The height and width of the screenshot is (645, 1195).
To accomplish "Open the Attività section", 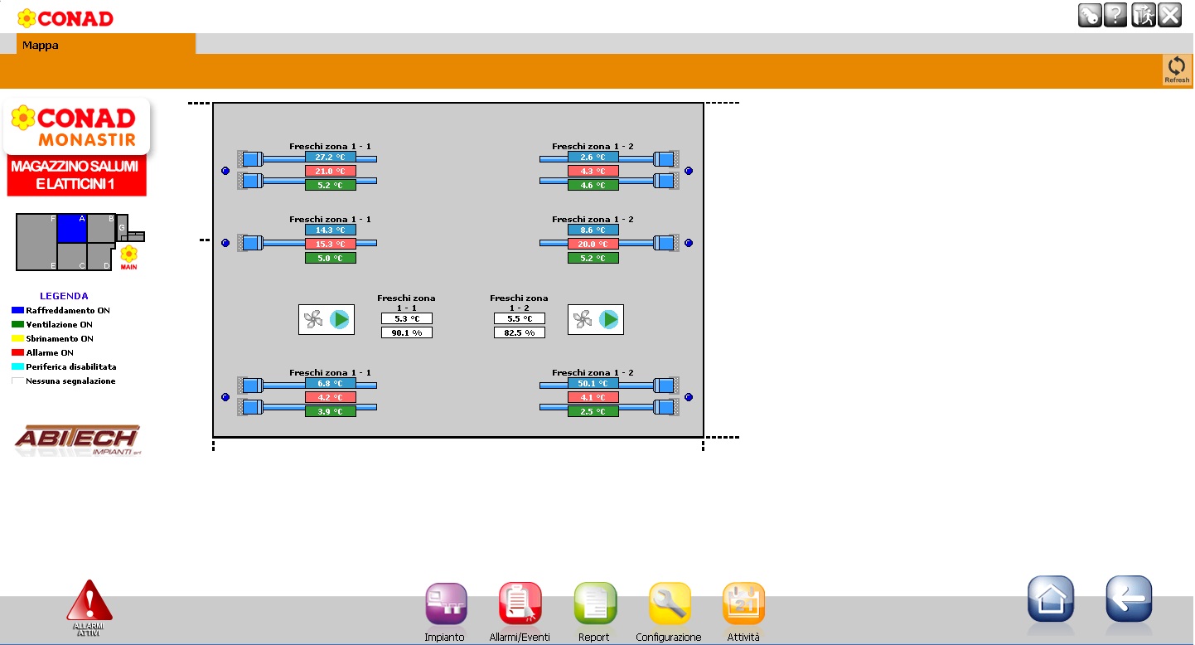I will point(743,604).
